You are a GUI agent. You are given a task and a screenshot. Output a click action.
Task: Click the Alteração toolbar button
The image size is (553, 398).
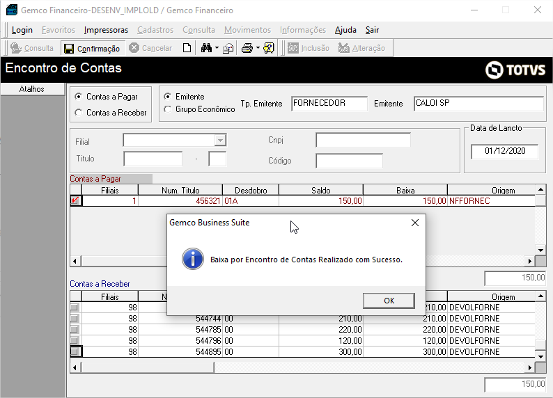362,48
